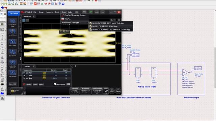Click the red minus icon in ADS toolbar
216x121 pixels.
6,8
